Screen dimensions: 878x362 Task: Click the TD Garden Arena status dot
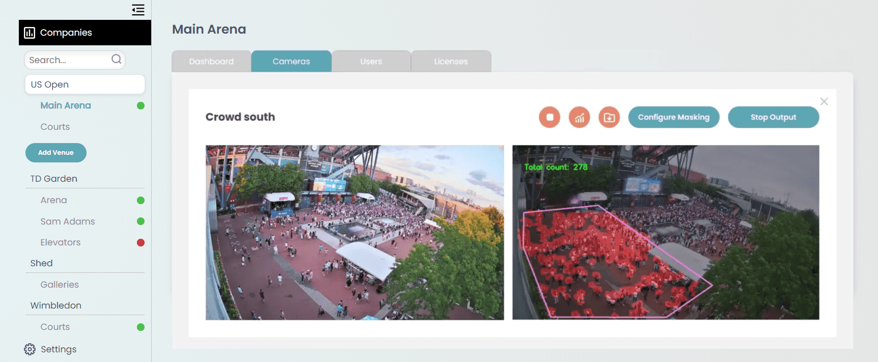(x=141, y=200)
